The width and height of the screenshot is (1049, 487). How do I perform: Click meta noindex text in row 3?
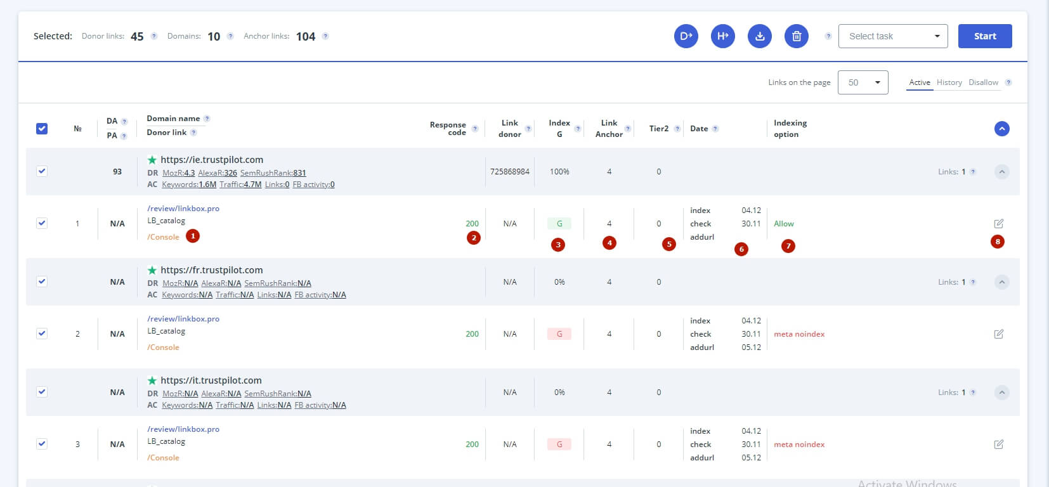[x=799, y=445]
